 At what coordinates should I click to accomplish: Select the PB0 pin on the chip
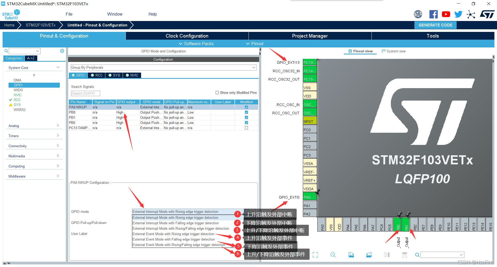point(398,224)
